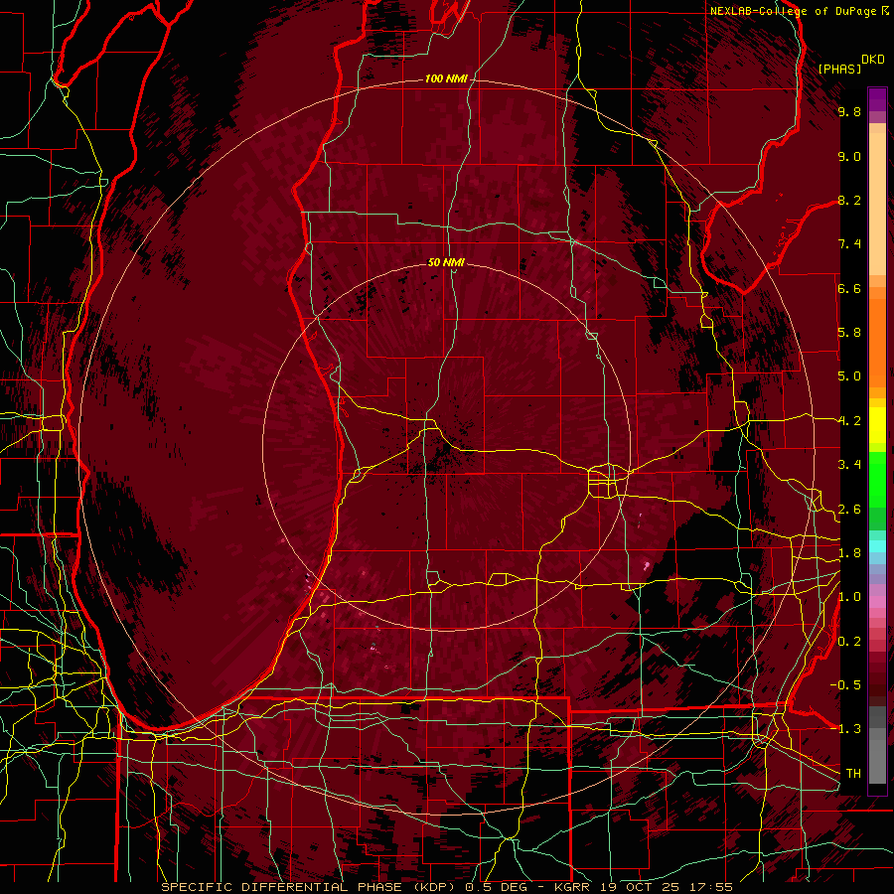
Task: Click the -1.3 legend value
Action: [x=846, y=729]
